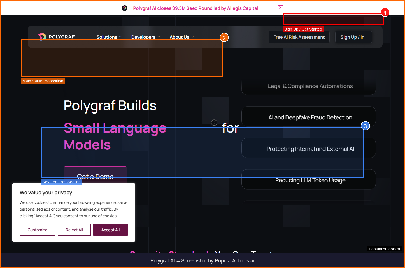Open the Allegis Capital seed round announcement link
Screen dimensions: 405x268
tap(195, 8)
